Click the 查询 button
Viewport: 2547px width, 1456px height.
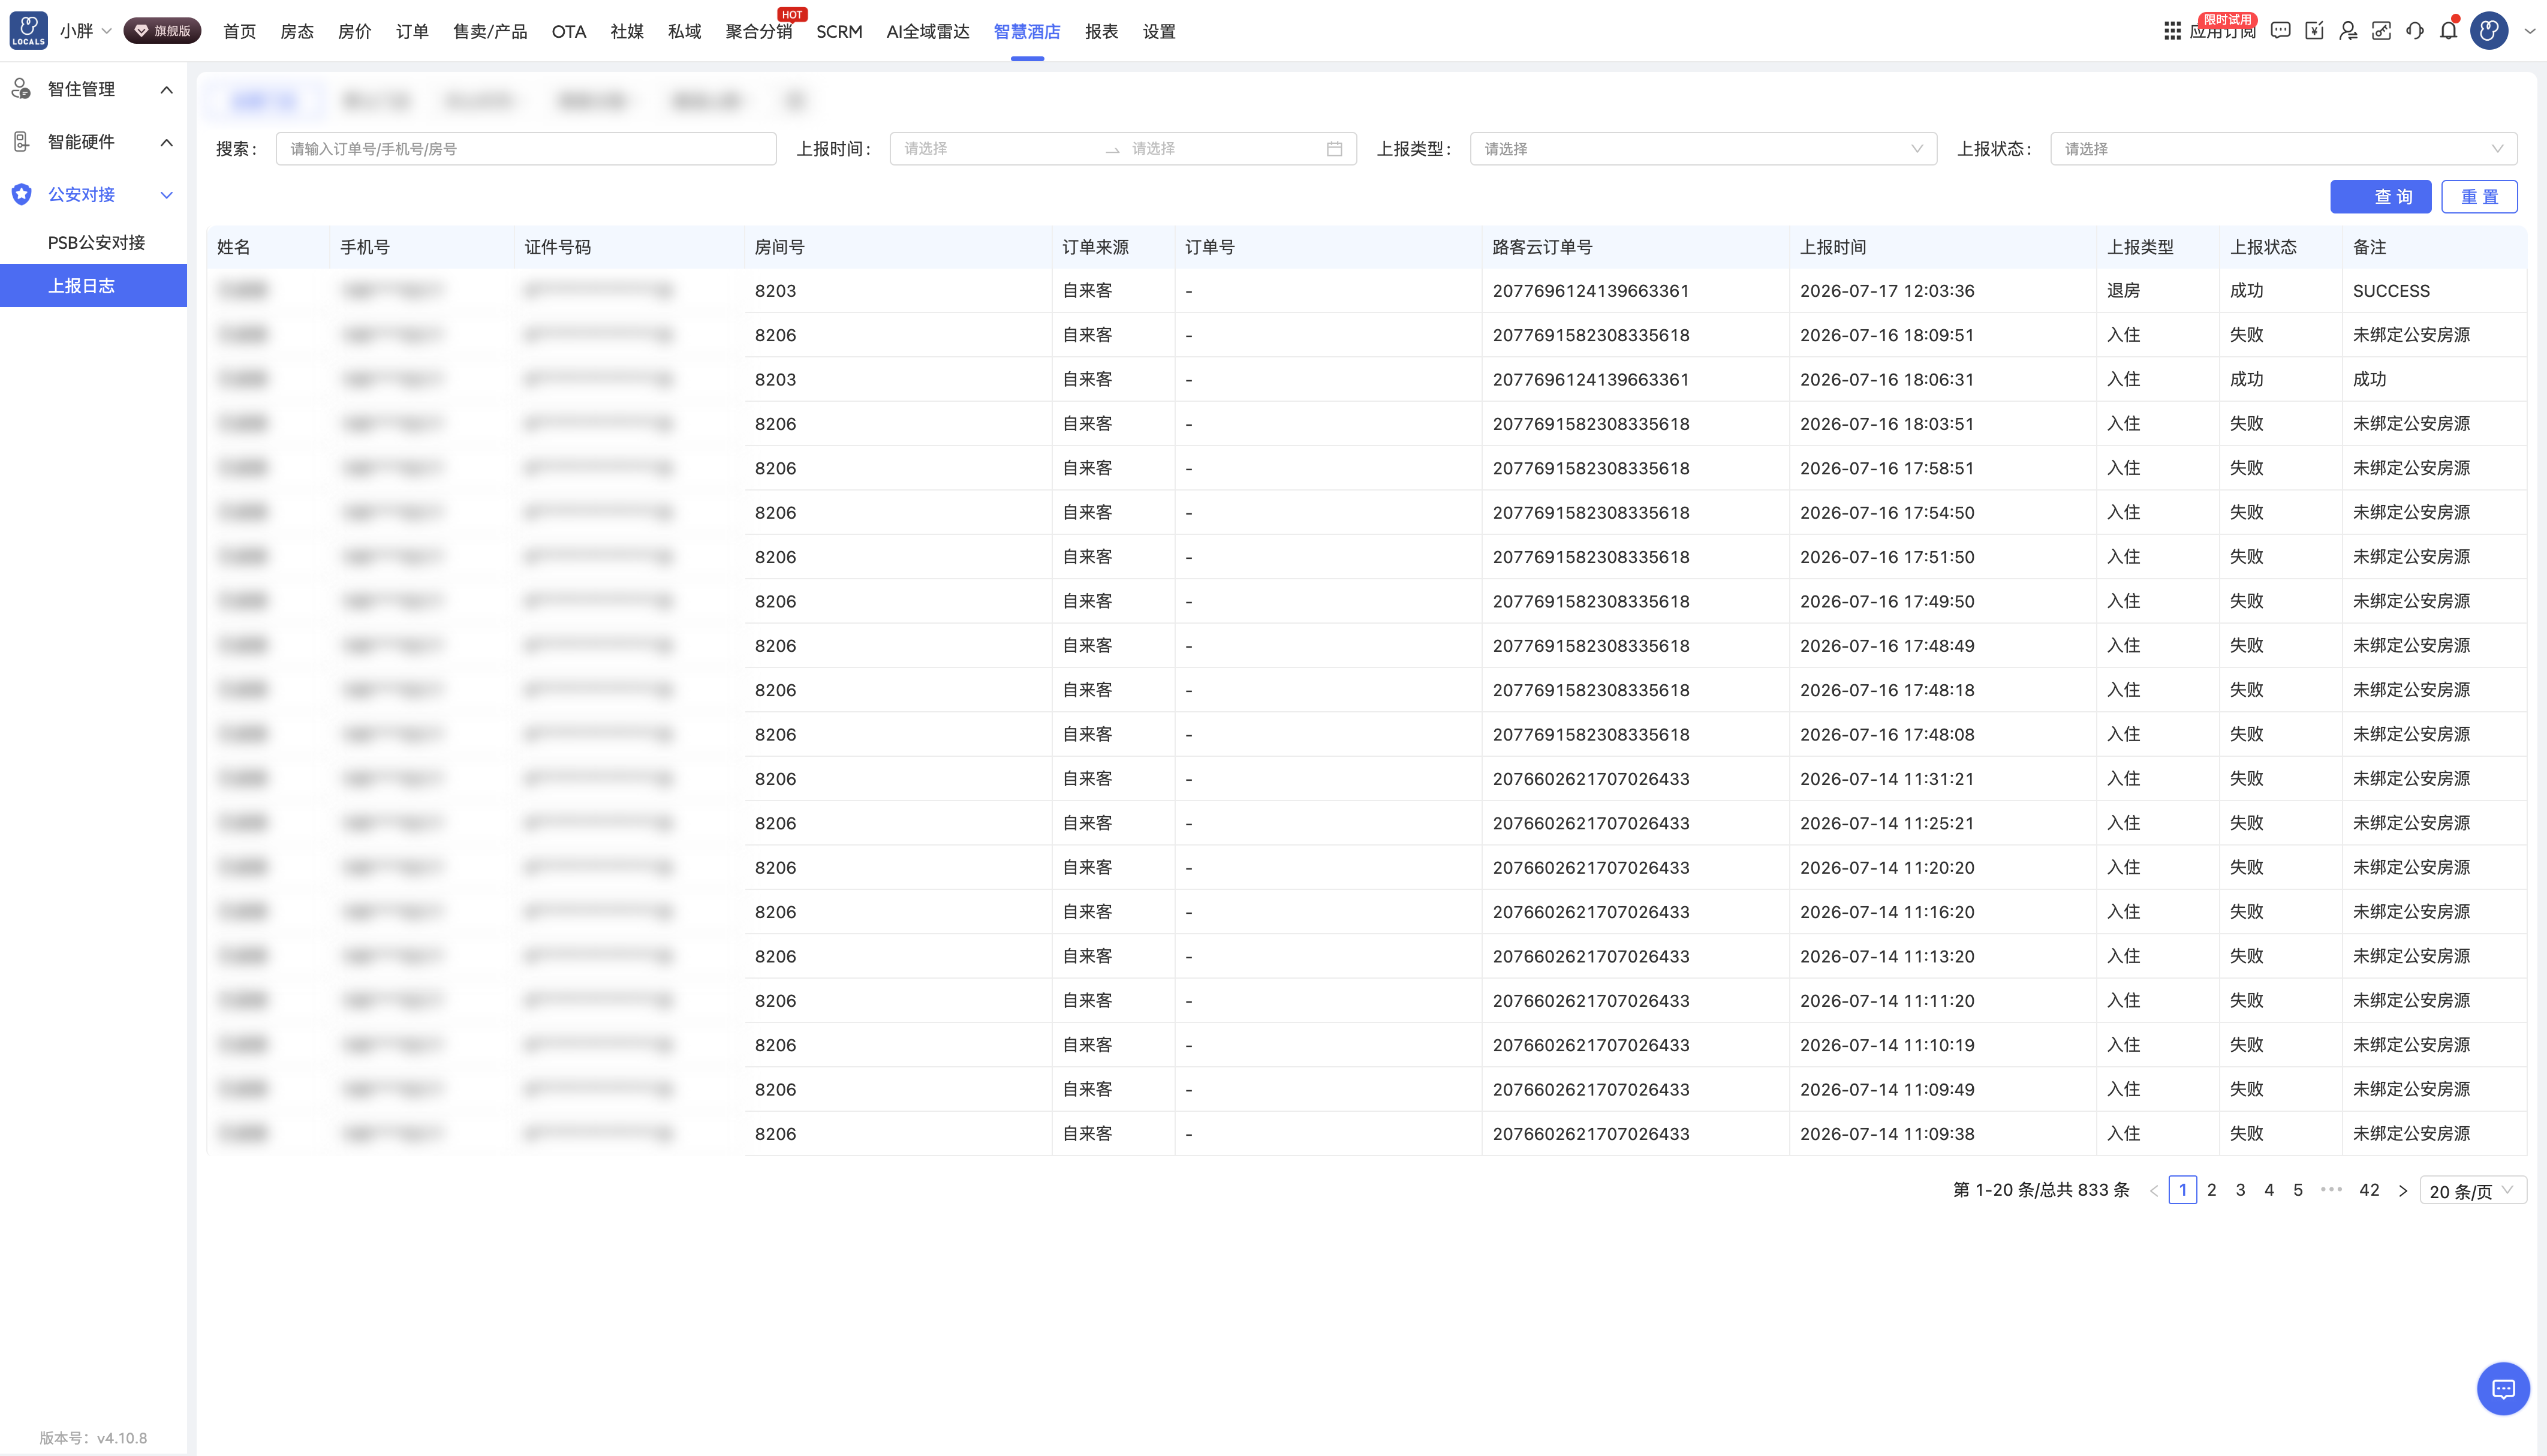point(2380,197)
